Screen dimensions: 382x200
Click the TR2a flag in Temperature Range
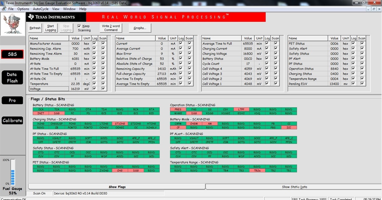point(257,170)
